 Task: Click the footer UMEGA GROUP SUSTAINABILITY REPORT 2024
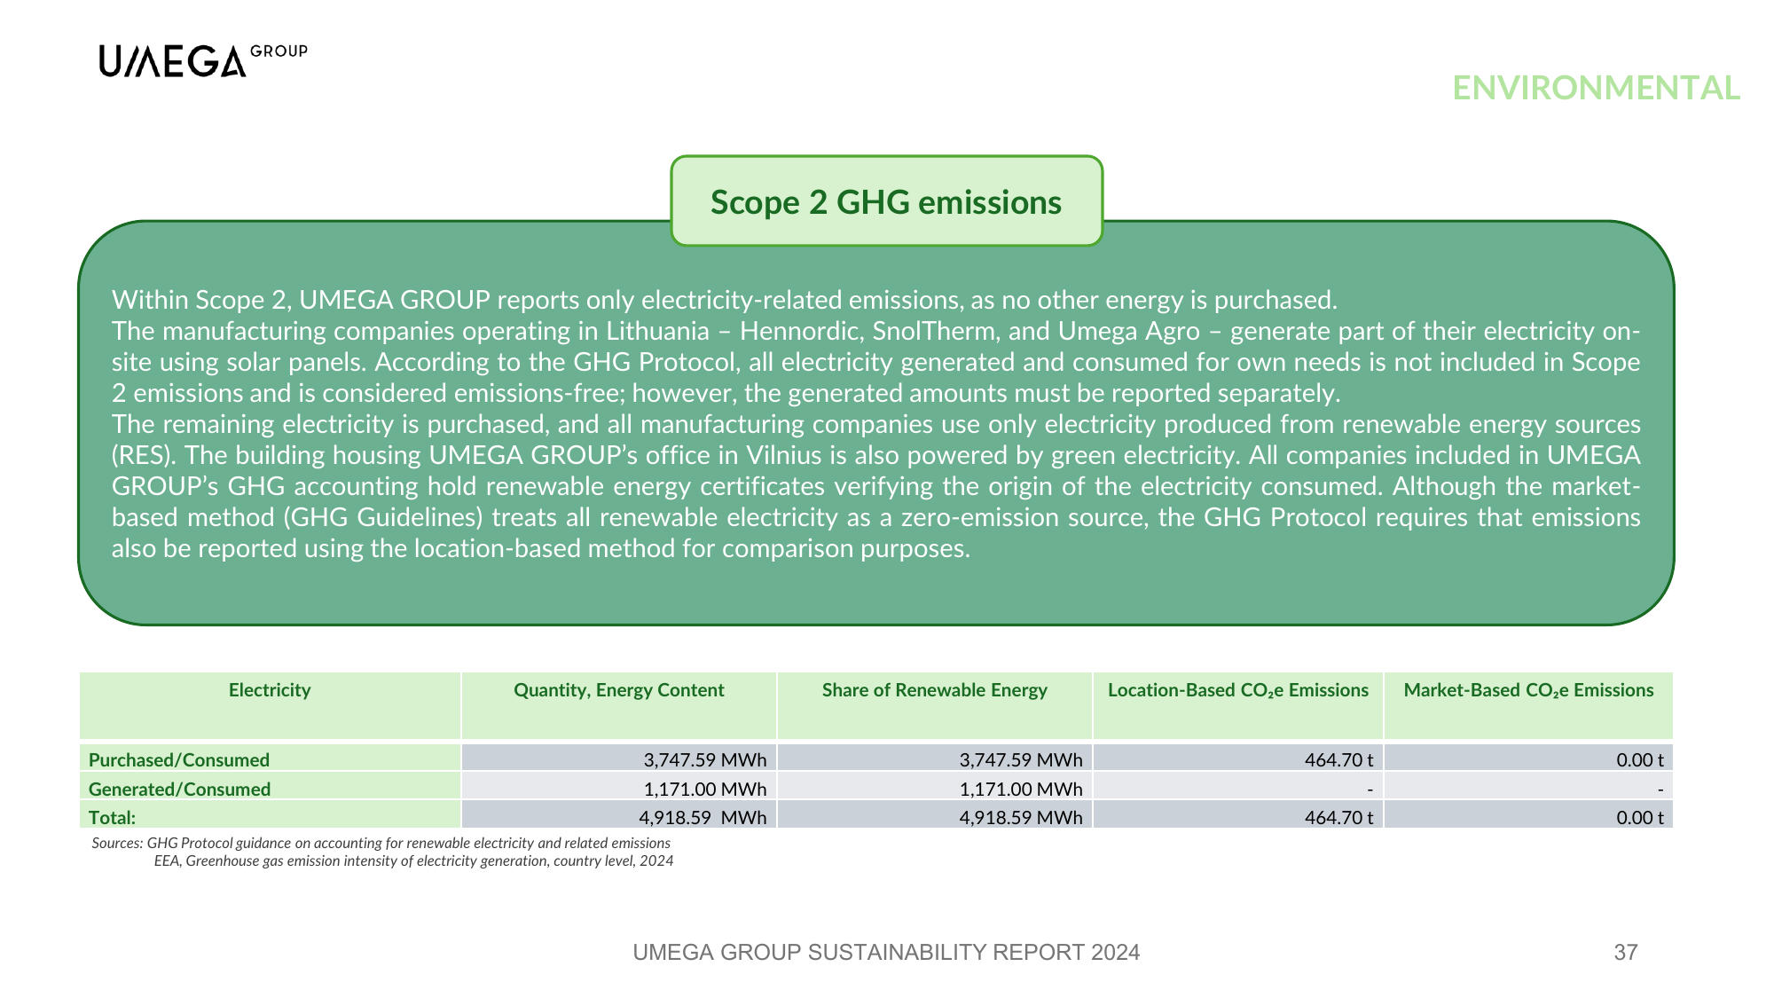click(x=886, y=953)
